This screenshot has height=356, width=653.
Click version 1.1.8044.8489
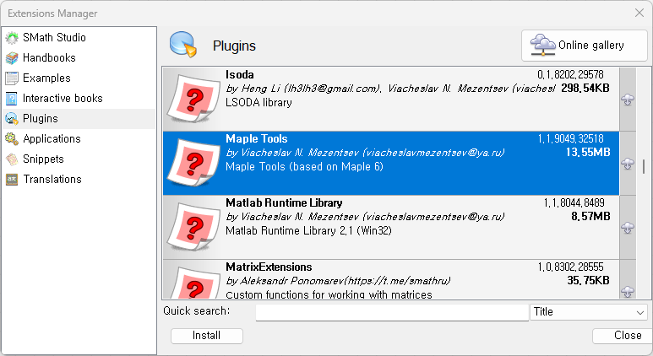[574, 203]
